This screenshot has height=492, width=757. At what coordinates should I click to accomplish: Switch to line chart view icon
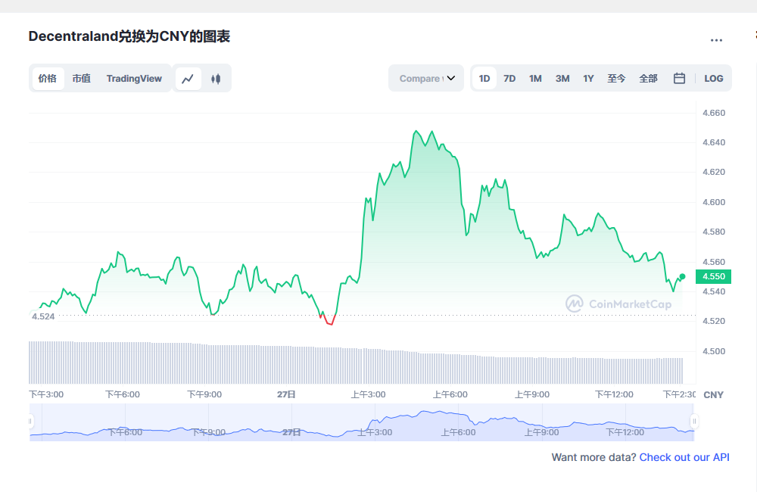(188, 78)
